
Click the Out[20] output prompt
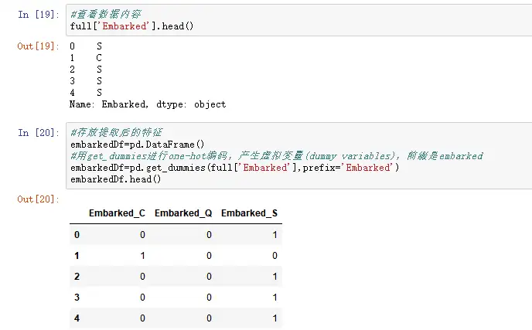(x=39, y=199)
